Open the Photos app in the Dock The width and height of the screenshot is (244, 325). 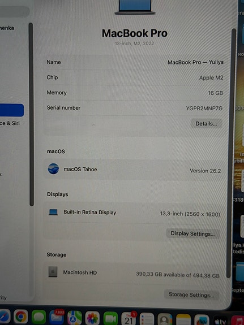[92, 318]
